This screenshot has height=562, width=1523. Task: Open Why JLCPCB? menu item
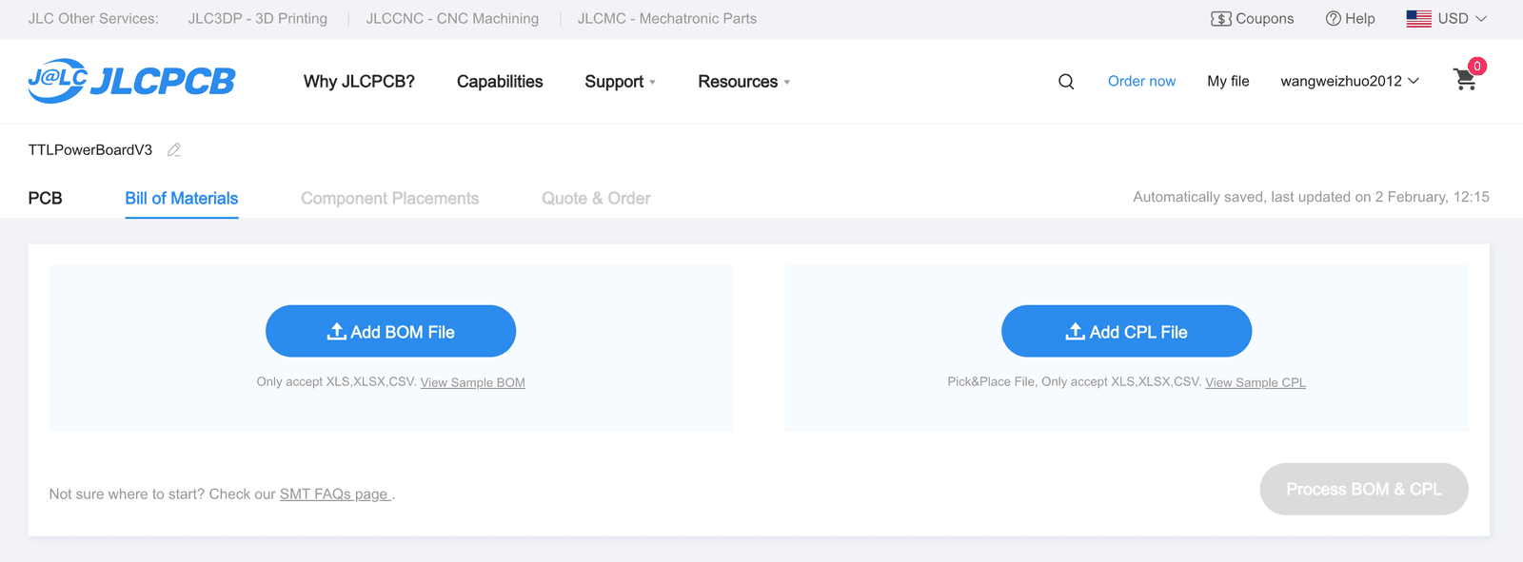point(359,82)
